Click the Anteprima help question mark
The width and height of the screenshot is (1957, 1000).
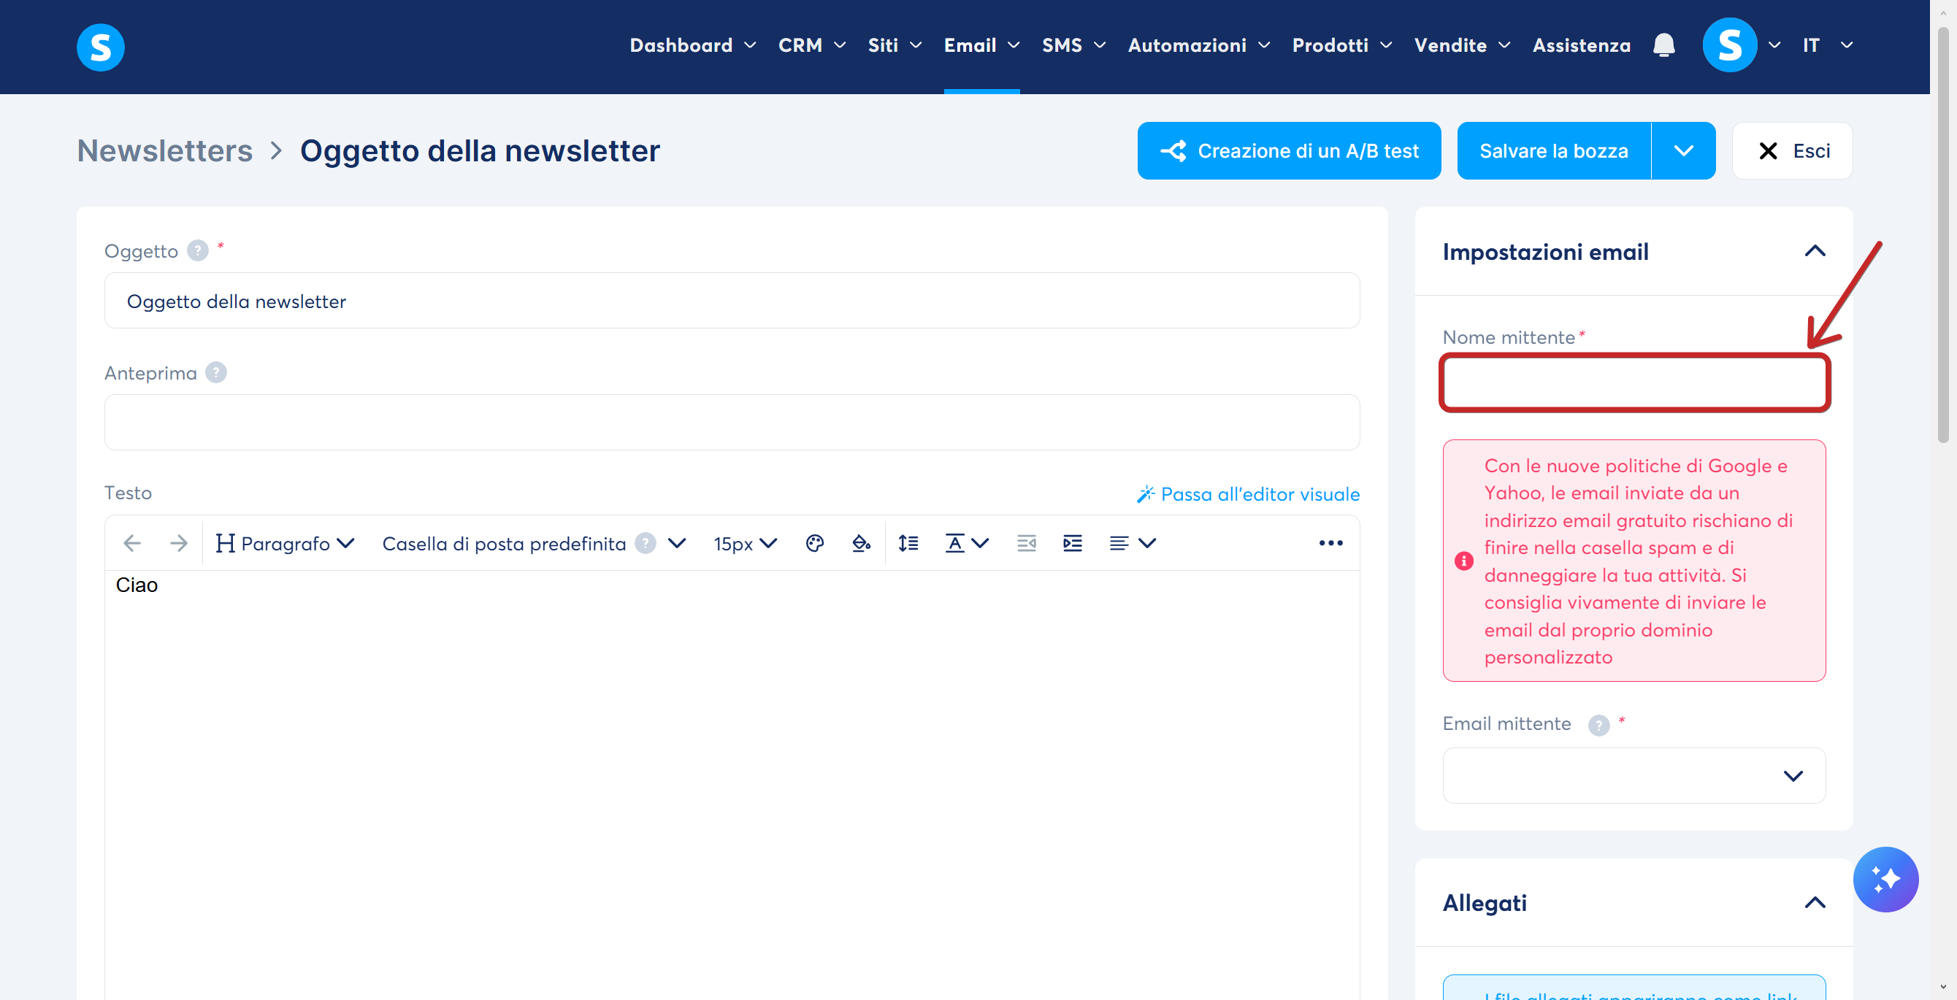coord(215,373)
